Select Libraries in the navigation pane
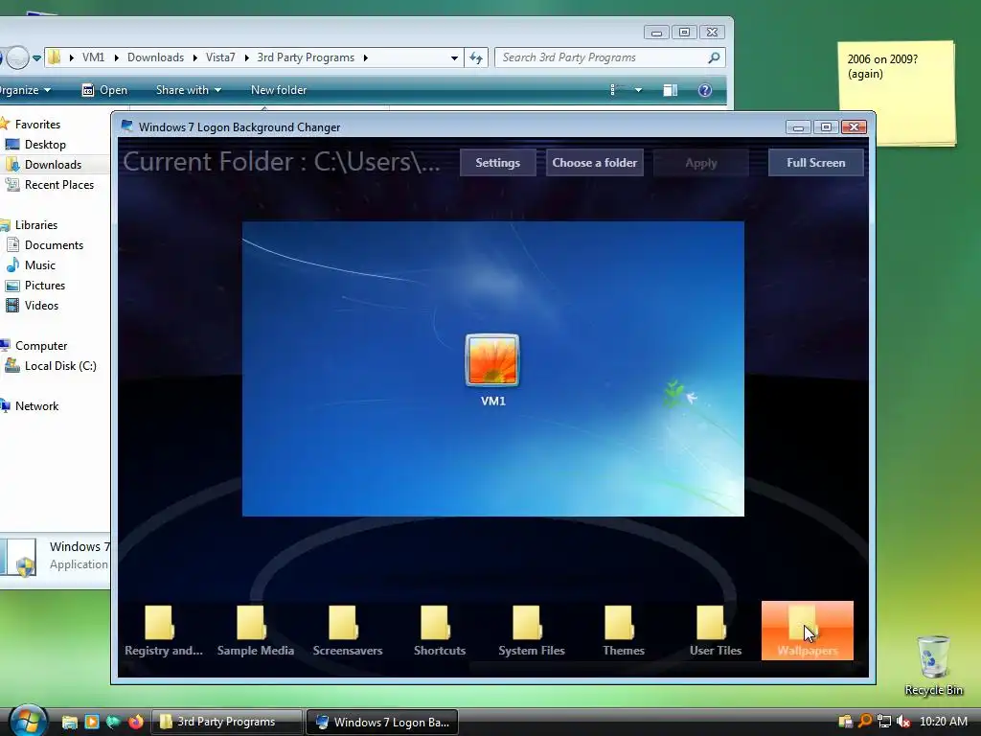This screenshot has width=981, height=736. (x=35, y=224)
